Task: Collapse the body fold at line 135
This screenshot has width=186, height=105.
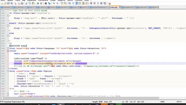Action: [x=8, y=71]
